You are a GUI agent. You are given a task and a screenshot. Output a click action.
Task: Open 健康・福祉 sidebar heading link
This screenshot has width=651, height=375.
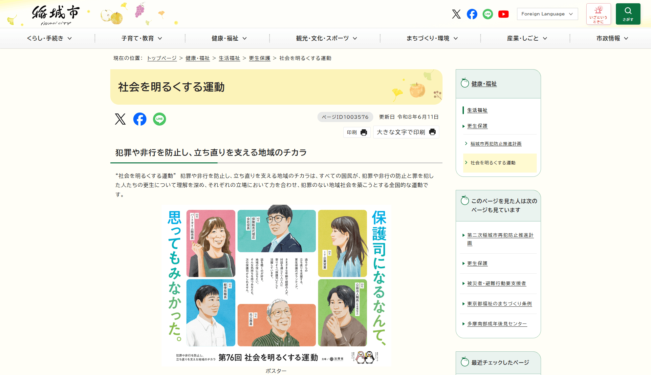tap(484, 84)
